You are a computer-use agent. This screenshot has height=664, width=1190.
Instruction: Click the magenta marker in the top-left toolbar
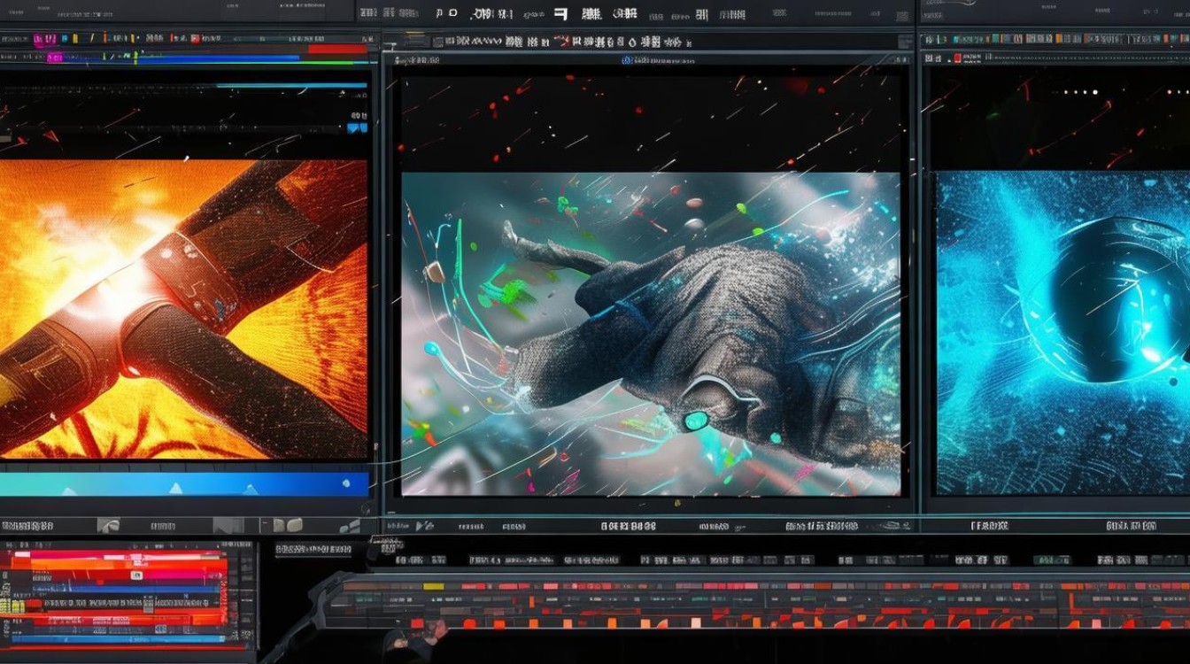(45, 39)
